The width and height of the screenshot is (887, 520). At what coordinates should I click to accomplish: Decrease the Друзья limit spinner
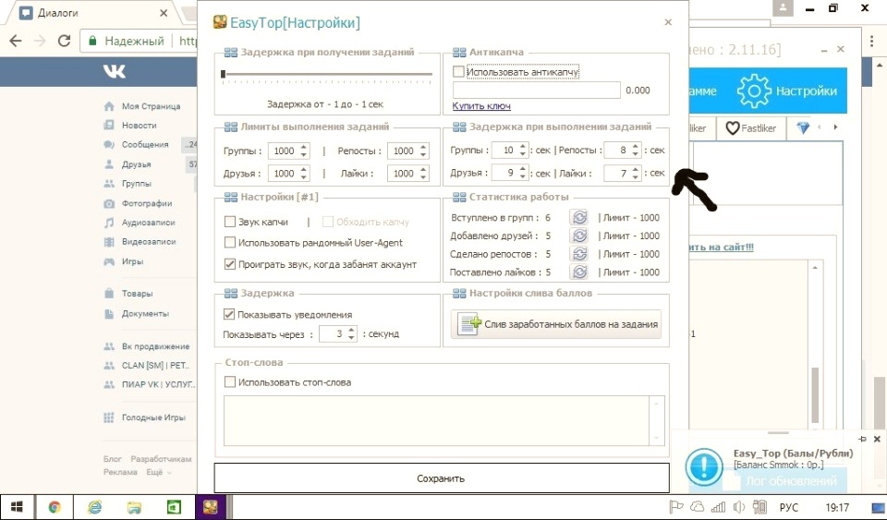(x=304, y=177)
